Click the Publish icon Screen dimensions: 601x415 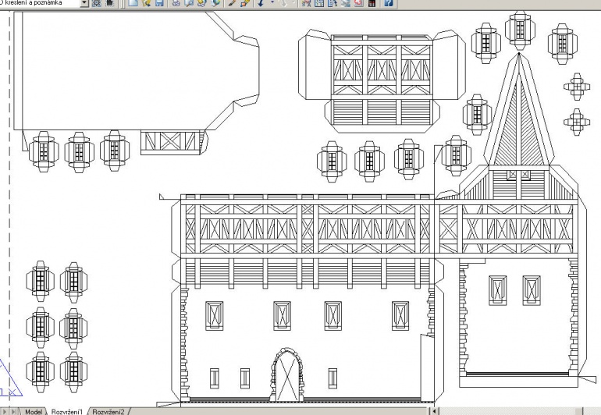[202, 3]
